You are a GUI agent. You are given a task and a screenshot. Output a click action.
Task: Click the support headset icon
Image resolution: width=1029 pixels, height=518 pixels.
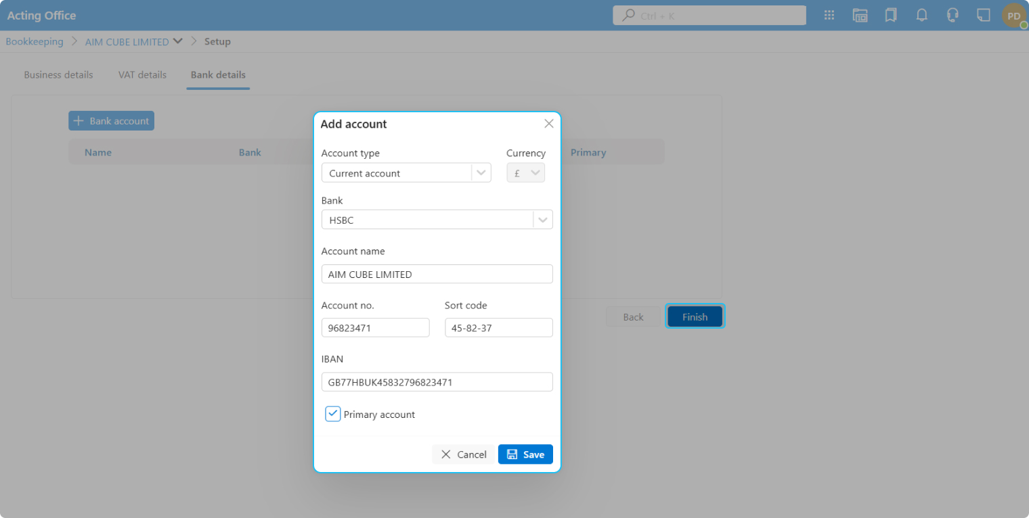(x=953, y=16)
